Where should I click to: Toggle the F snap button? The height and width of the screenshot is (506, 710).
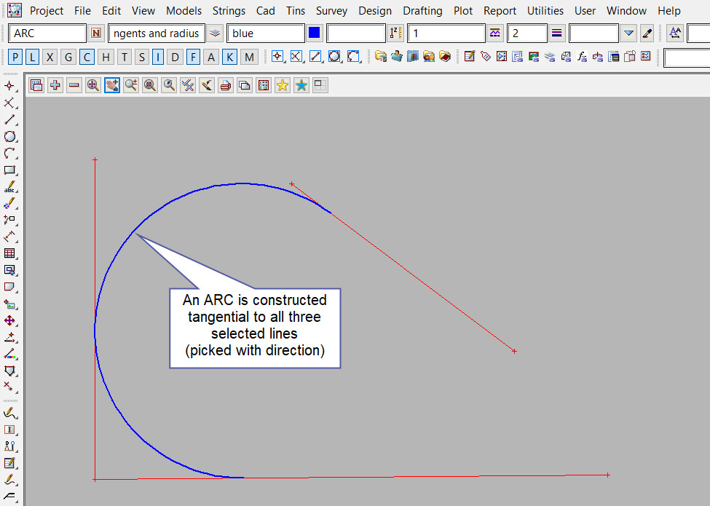coord(193,57)
